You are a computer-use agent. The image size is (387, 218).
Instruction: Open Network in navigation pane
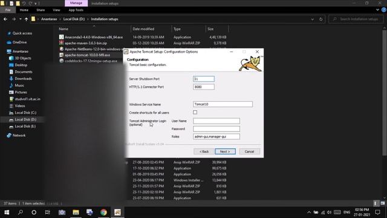[19, 136]
